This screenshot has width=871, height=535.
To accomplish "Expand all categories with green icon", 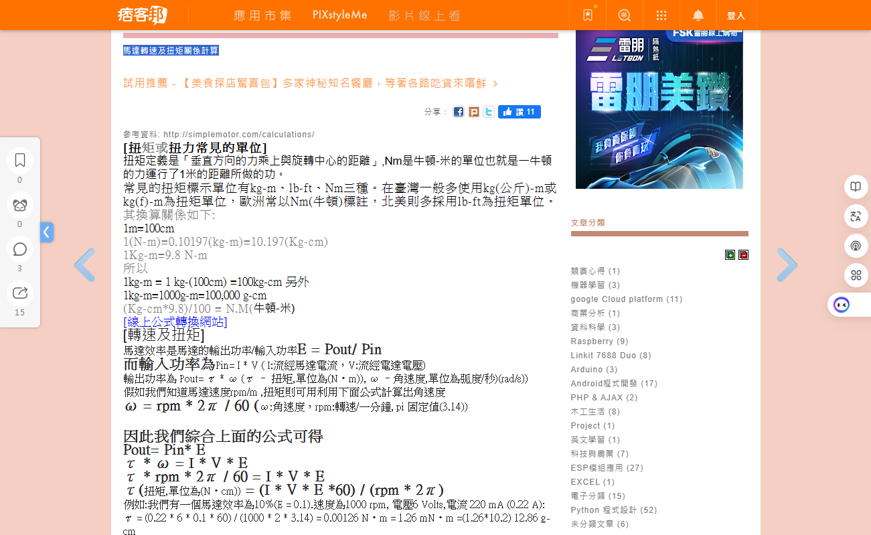I will pos(730,254).
